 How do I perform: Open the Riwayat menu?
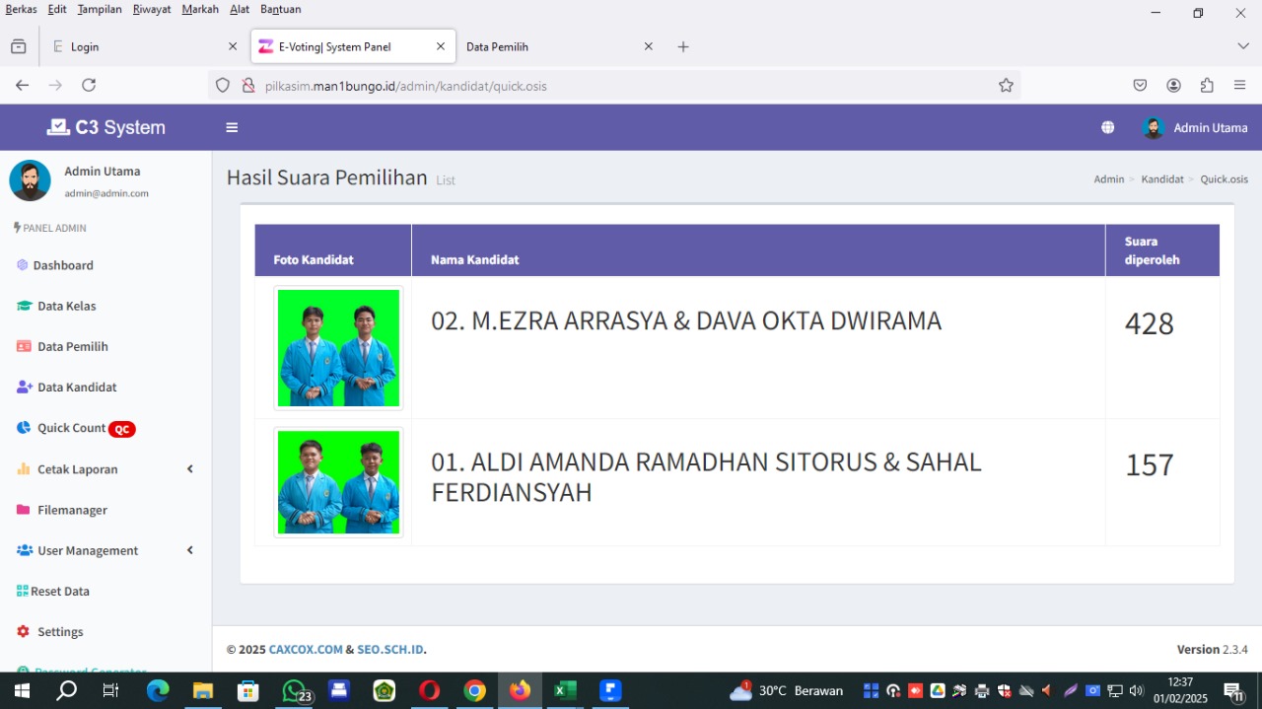pos(152,9)
